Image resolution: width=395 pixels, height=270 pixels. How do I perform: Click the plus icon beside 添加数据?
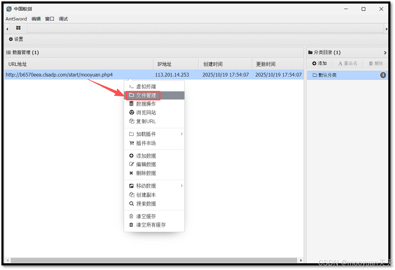(131, 156)
